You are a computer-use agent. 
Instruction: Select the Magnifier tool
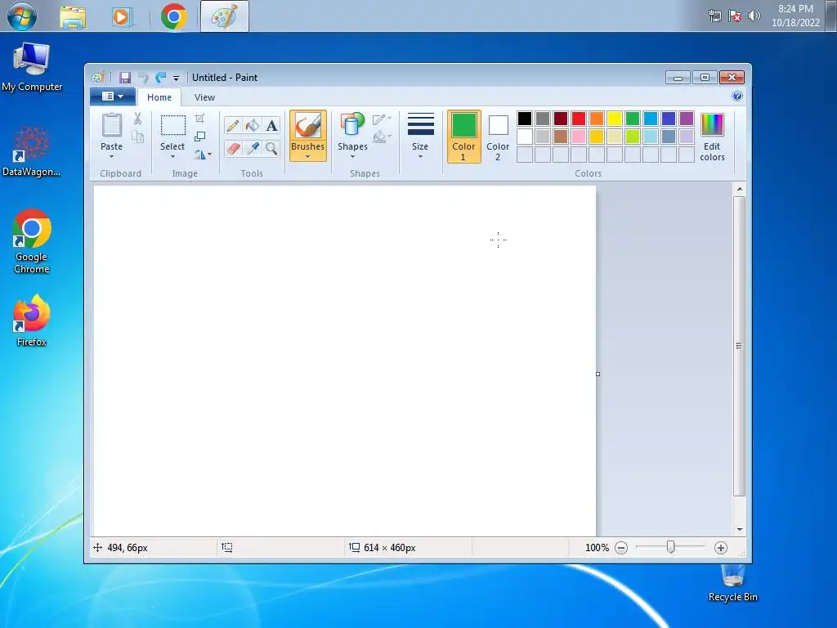(x=271, y=148)
